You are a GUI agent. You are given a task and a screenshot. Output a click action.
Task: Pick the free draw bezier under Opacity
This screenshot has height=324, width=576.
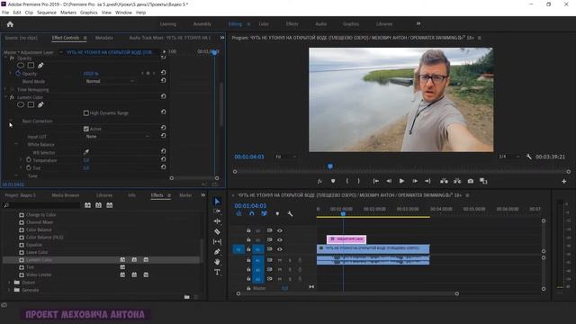coord(40,66)
